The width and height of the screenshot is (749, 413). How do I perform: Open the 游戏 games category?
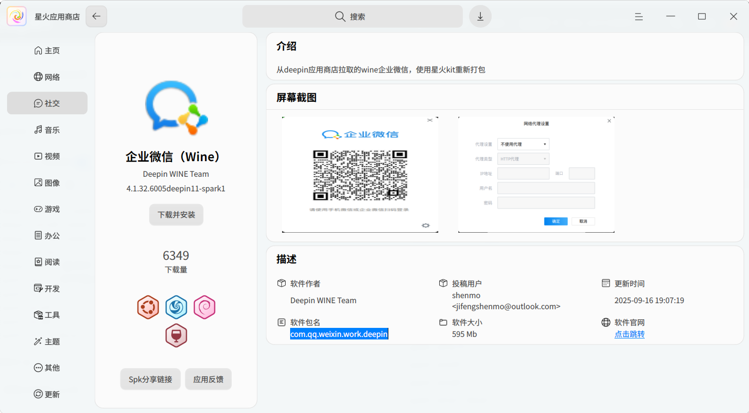47,209
